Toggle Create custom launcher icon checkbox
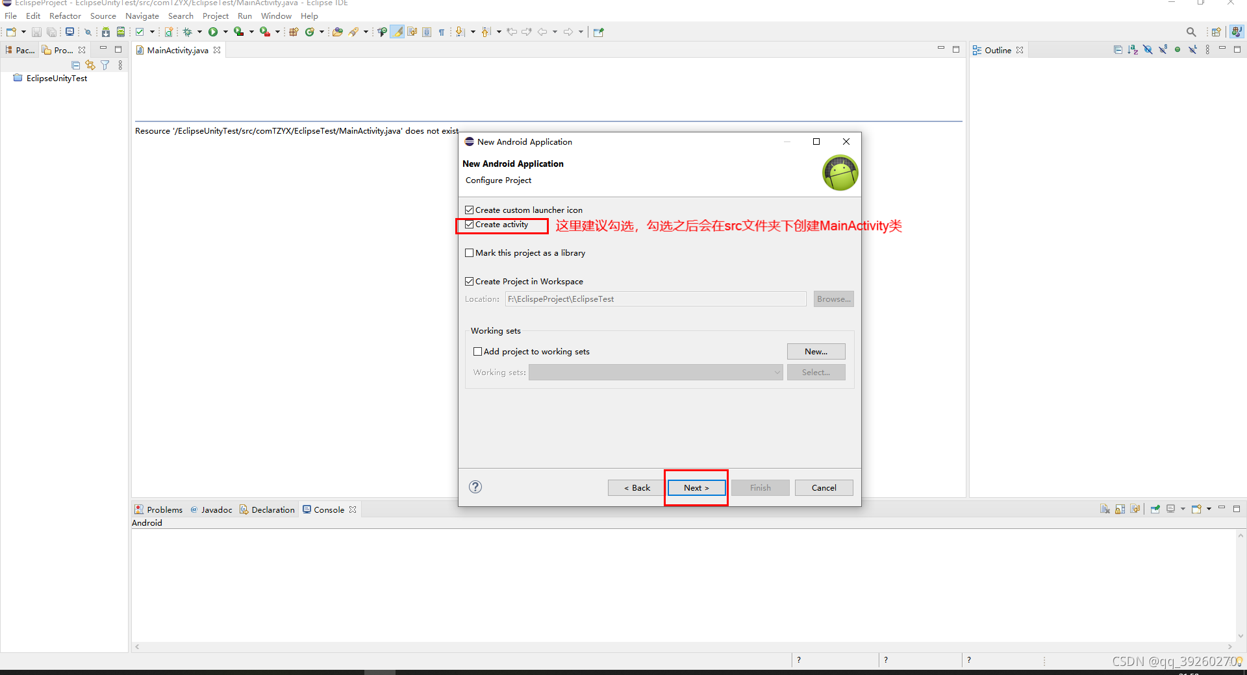Image resolution: width=1247 pixels, height=675 pixels. click(469, 210)
